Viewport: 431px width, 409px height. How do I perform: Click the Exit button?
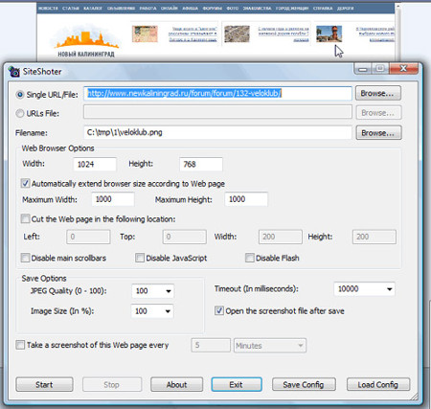237,384
